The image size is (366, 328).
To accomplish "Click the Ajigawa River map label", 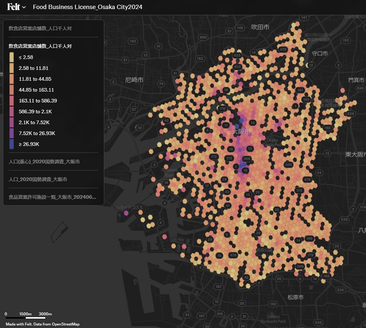I will [x=169, y=172].
